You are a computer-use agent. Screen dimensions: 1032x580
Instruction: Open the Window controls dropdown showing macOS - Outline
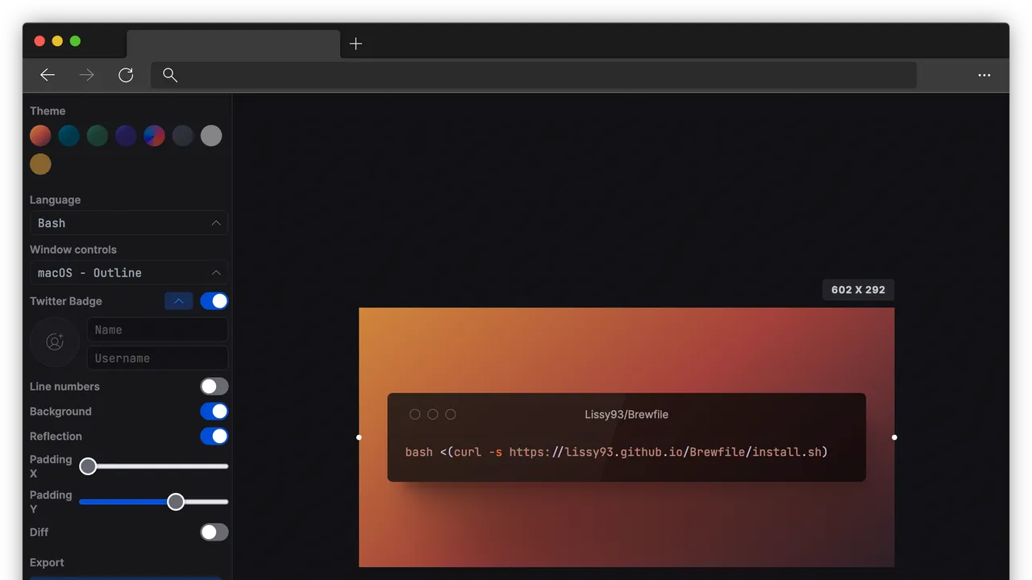click(x=129, y=272)
